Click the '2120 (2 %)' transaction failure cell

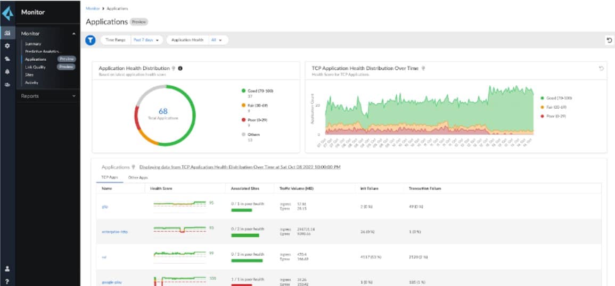[418, 257]
